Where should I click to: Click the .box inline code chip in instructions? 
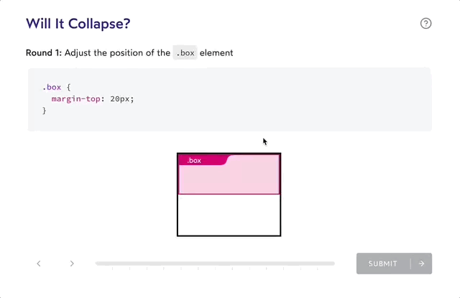click(x=185, y=52)
